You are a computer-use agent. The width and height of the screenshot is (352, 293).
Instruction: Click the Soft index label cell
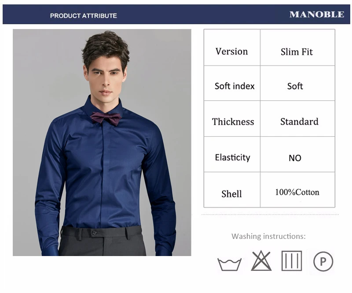click(232, 83)
